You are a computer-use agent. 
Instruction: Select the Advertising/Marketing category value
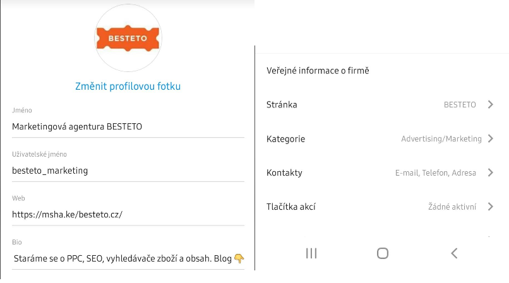click(x=441, y=138)
